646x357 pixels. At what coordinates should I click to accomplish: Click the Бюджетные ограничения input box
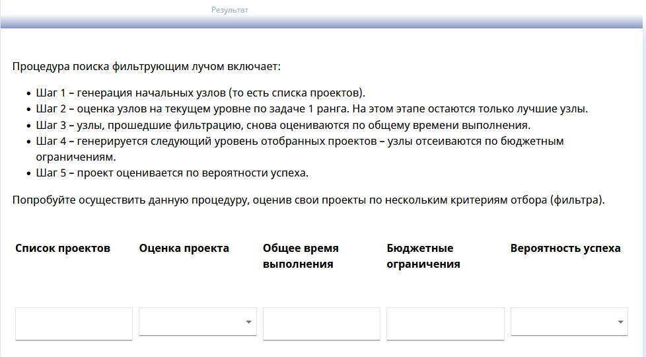(445, 323)
